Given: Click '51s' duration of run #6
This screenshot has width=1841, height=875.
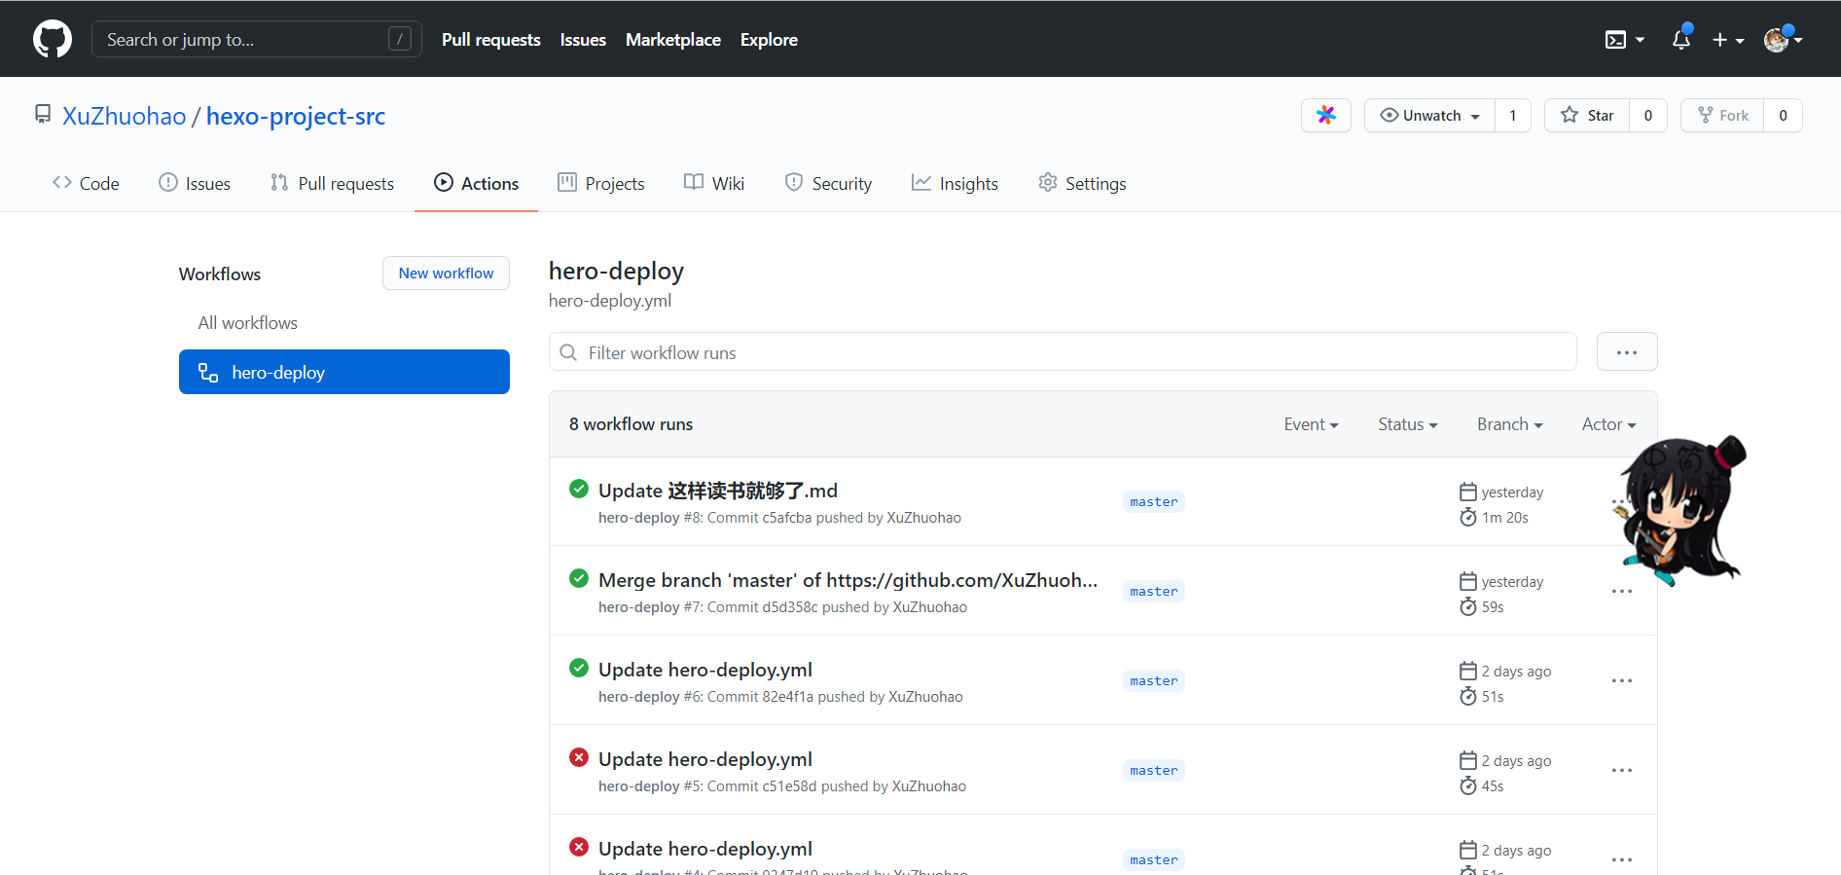Looking at the screenshot, I should [x=1493, y=697].
